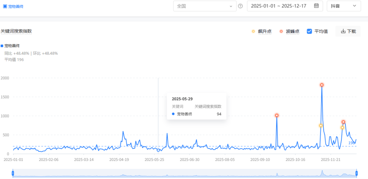
Task: Click the calendar icon in date field
Action: tap(316, 6)
